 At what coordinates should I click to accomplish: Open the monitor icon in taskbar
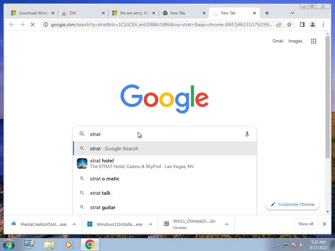(29, 244)
